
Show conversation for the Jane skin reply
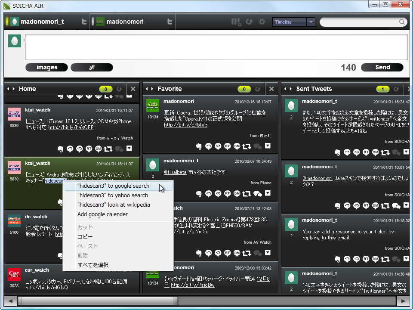tap(396, 206)
